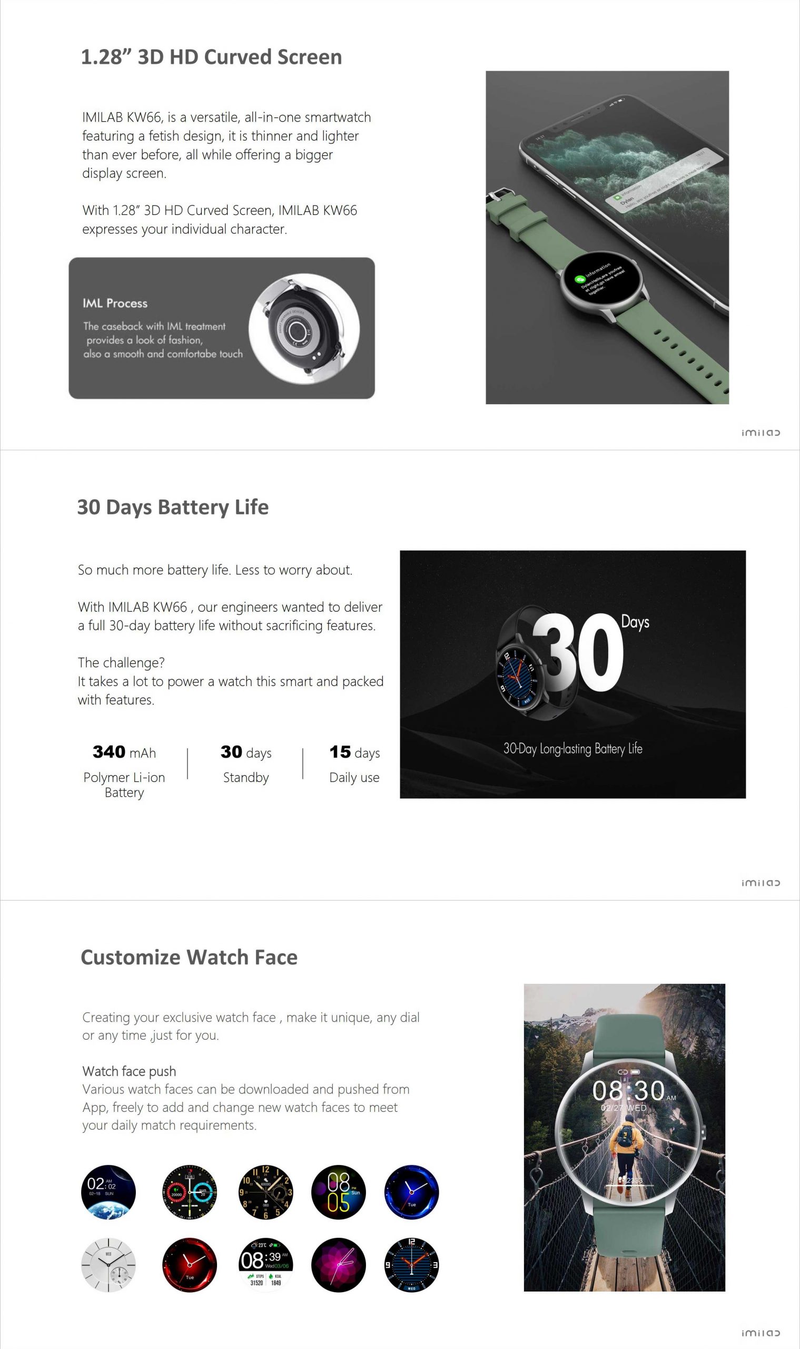Select the colorful chronograph dials watch face
Image resolution: width=800 pixels, height=1349 pixels.
point(189,1192)
